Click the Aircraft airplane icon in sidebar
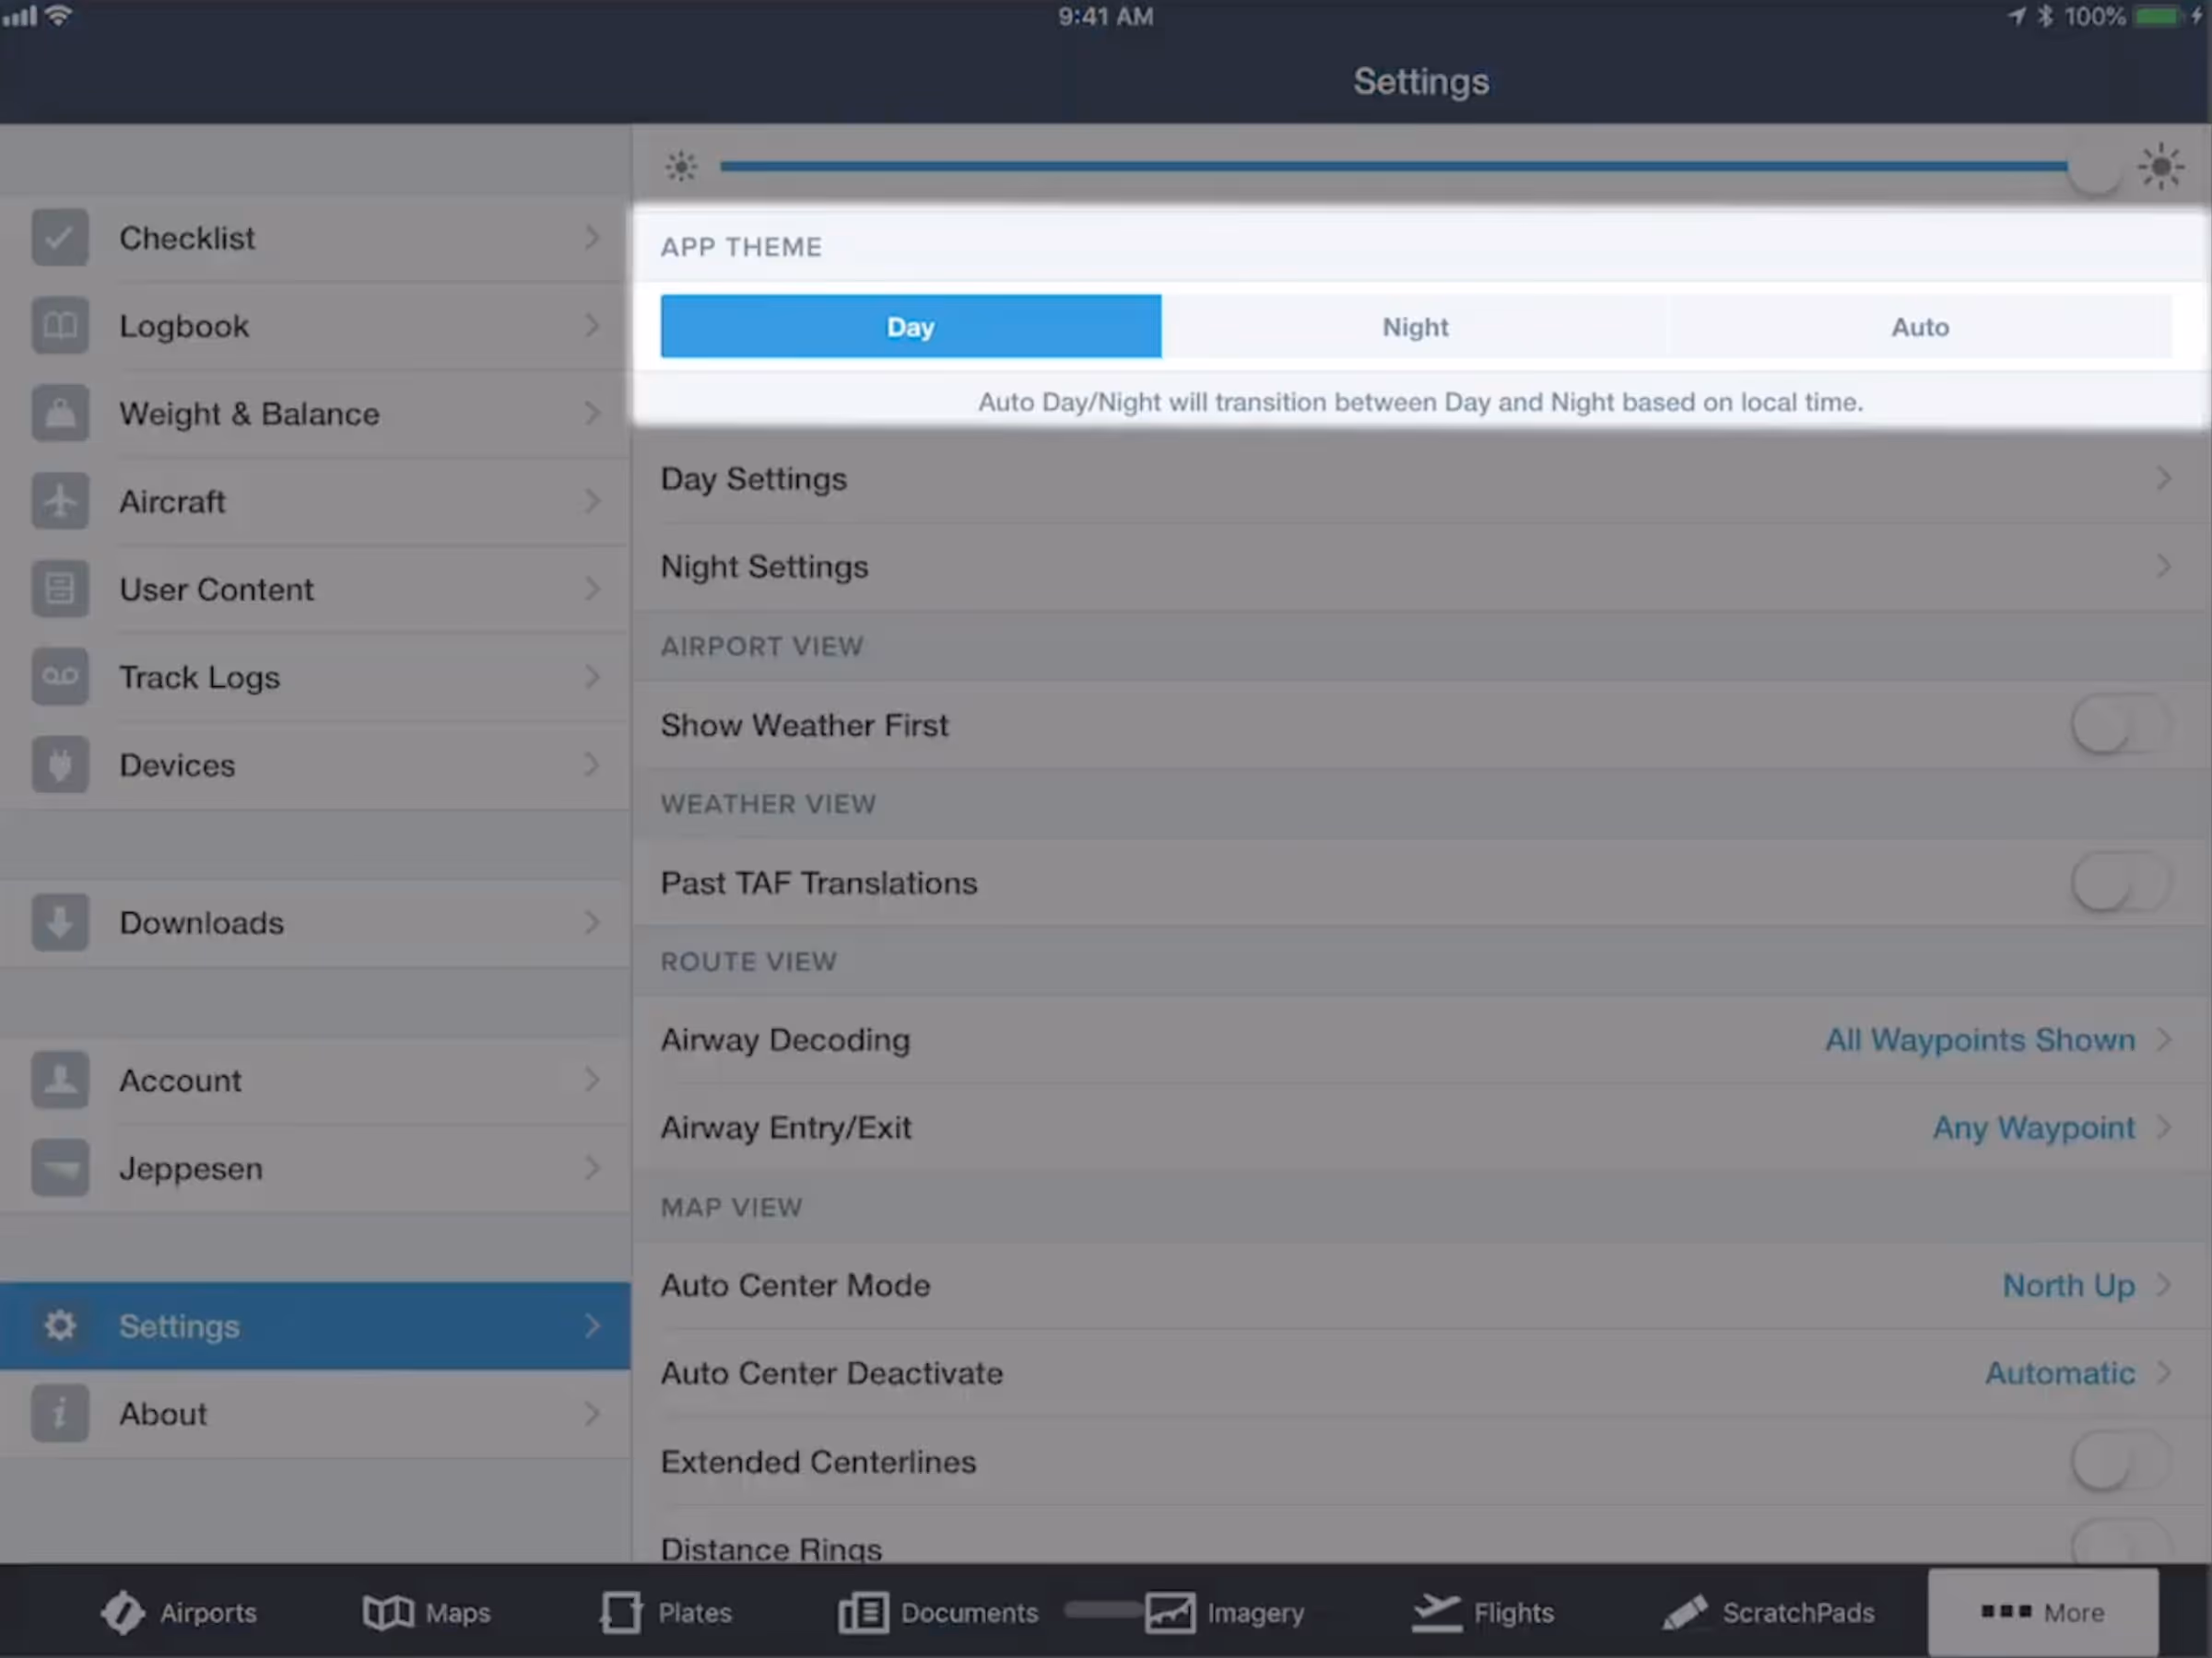 (60, 501)
